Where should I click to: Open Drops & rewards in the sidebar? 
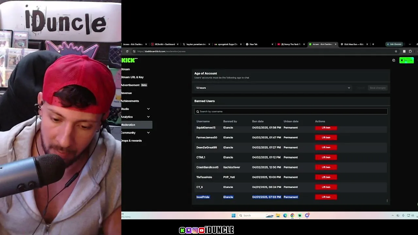pyautogui.click(x=131, y=141)
